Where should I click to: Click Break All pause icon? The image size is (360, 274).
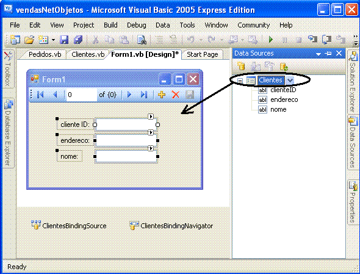pos(285,40)
